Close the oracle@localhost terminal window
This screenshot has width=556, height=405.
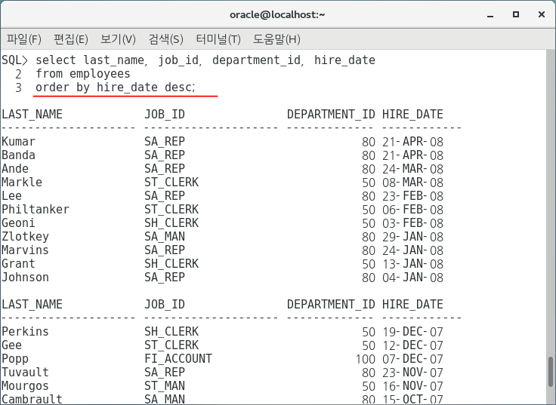(542, 14)
